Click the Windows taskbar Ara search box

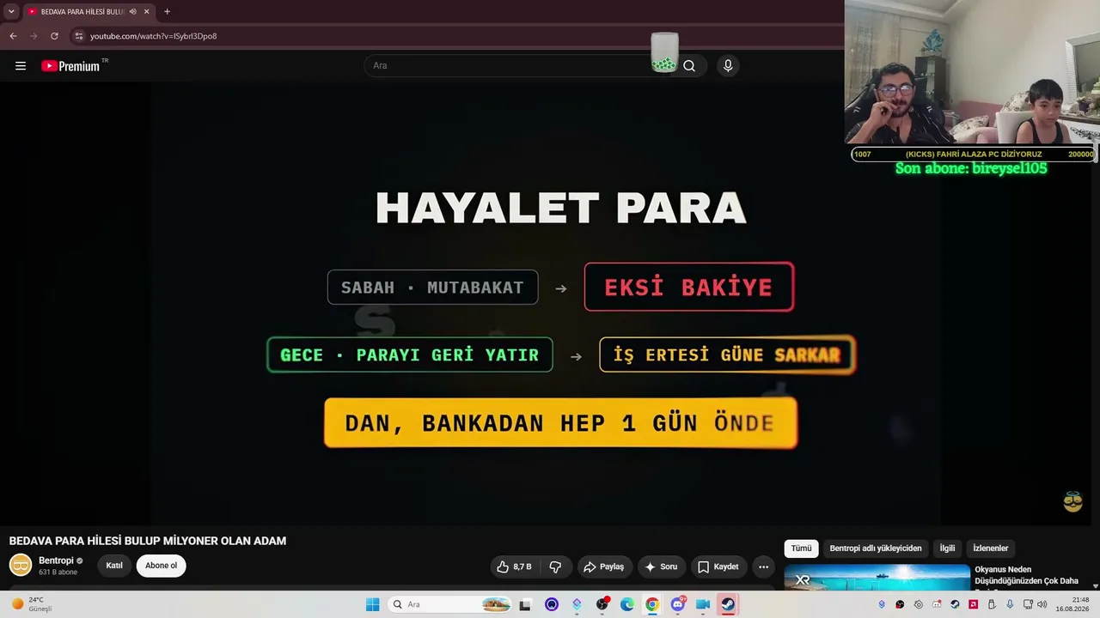[451, 604]
